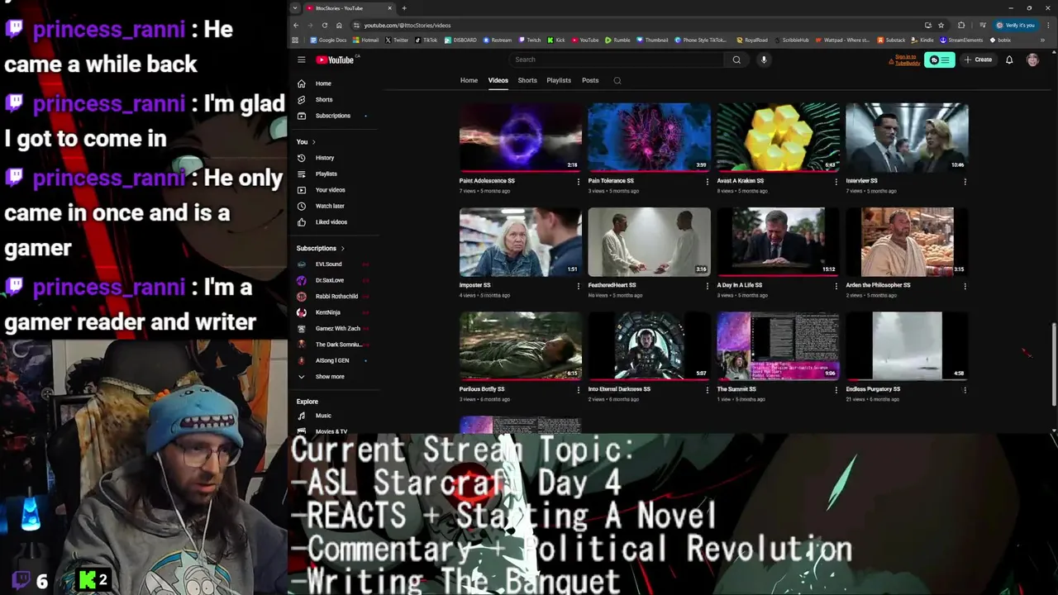Open a new browser tab

404,8
